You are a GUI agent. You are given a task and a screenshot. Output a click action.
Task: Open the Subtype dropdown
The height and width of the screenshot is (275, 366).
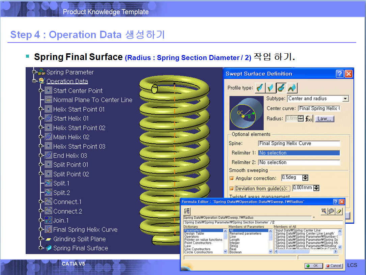click(345, 99)
